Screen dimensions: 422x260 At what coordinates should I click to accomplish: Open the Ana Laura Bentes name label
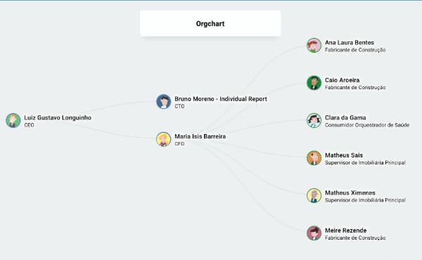pyautogui.click(x=350, y=42)
